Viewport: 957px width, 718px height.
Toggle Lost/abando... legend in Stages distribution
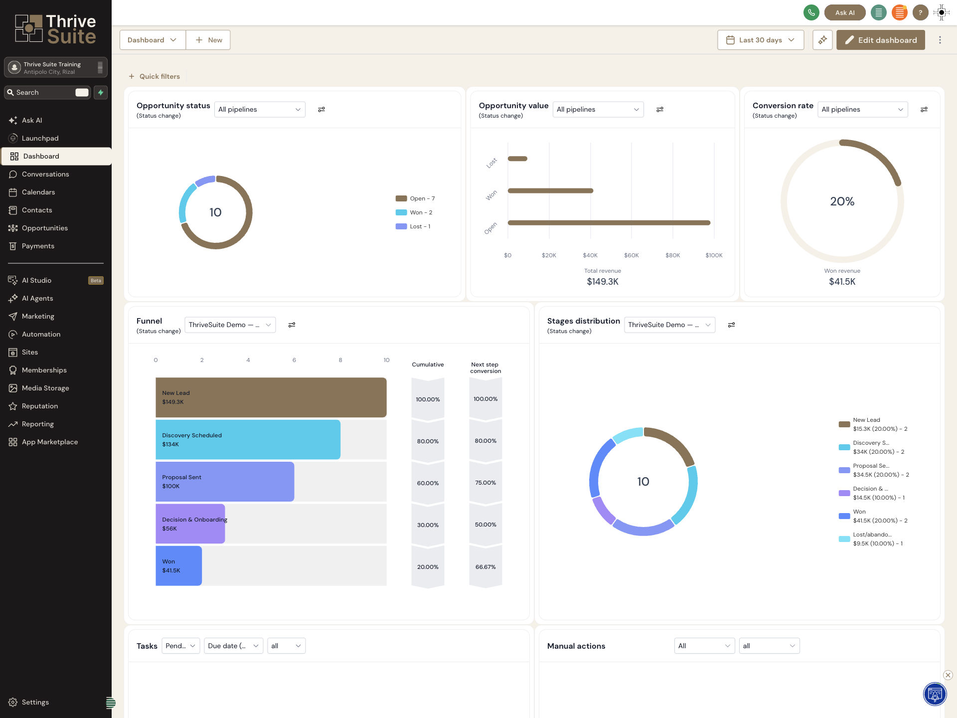[x=871, y=539]
